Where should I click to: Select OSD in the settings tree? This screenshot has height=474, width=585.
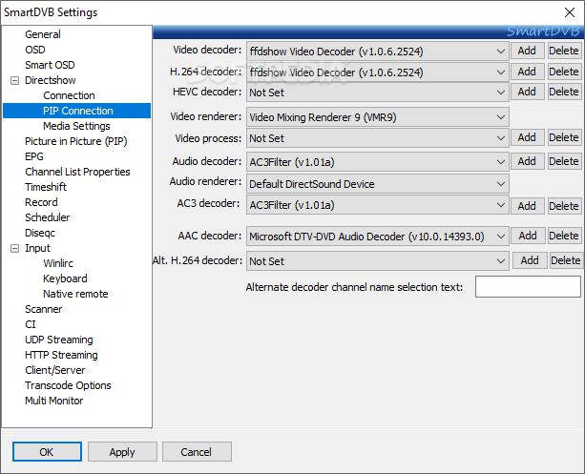35,50
